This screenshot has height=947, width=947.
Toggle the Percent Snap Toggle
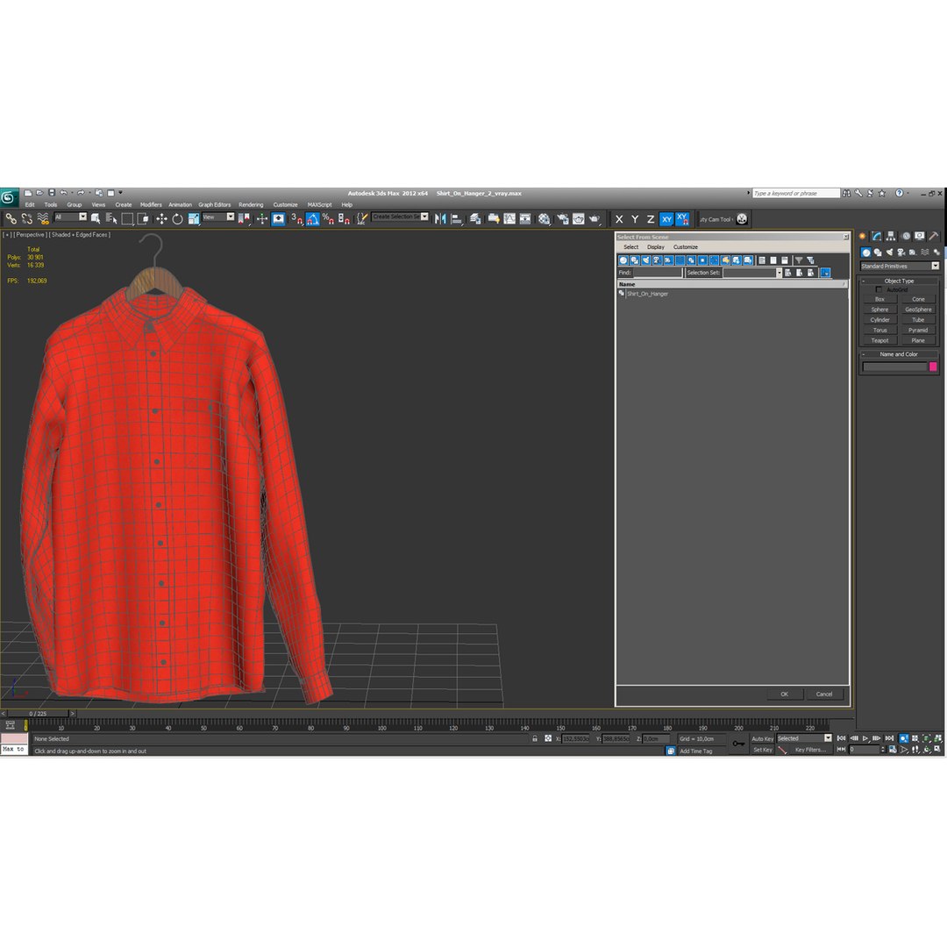coord(328,218)
